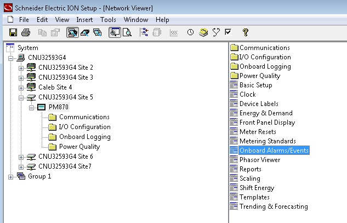Select CNU32593G4 Site 2 label
Image resolution: width=347 pixels, height=223 pixels.
click(65, 68)
